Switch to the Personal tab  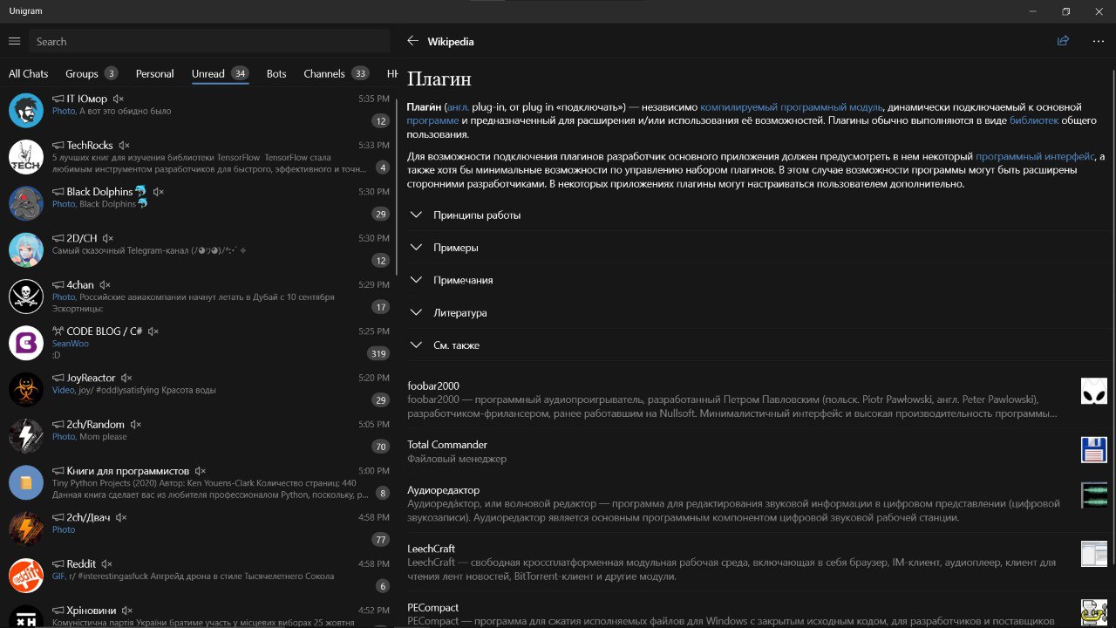pos(154,74)
